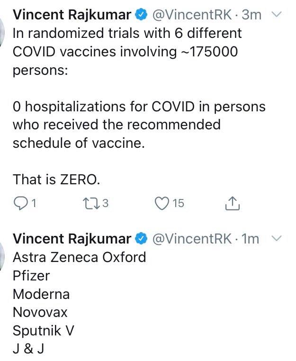Open the tweet listing Astra Zeneca Oxford
Image resolution: width=296 pixels, height=361 pixels.
[x=80, y=303]
